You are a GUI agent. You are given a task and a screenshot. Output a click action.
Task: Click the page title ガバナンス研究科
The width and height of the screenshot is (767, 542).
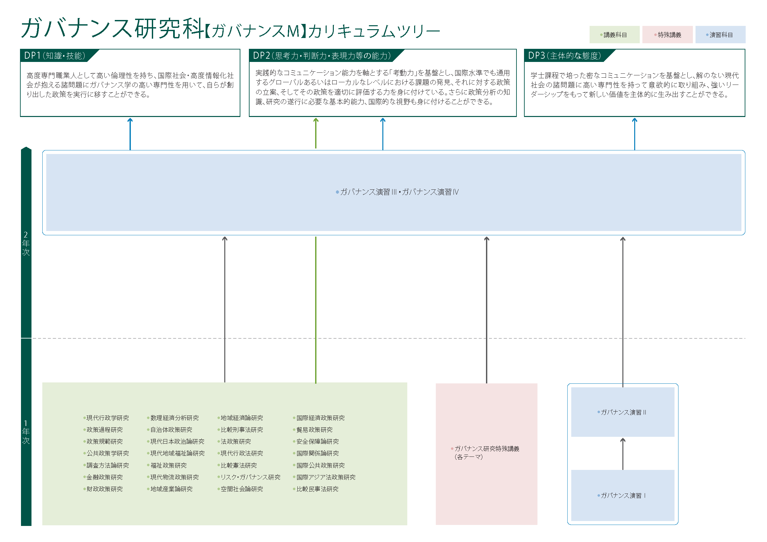pyautogui.click(x=112, y=28)
